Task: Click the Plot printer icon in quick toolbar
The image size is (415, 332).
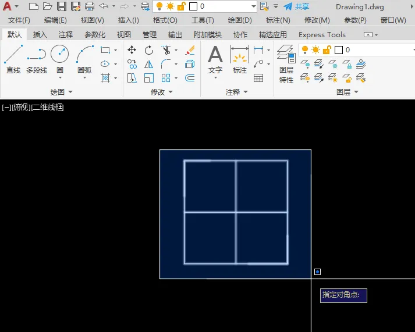Action: point(90,6)
